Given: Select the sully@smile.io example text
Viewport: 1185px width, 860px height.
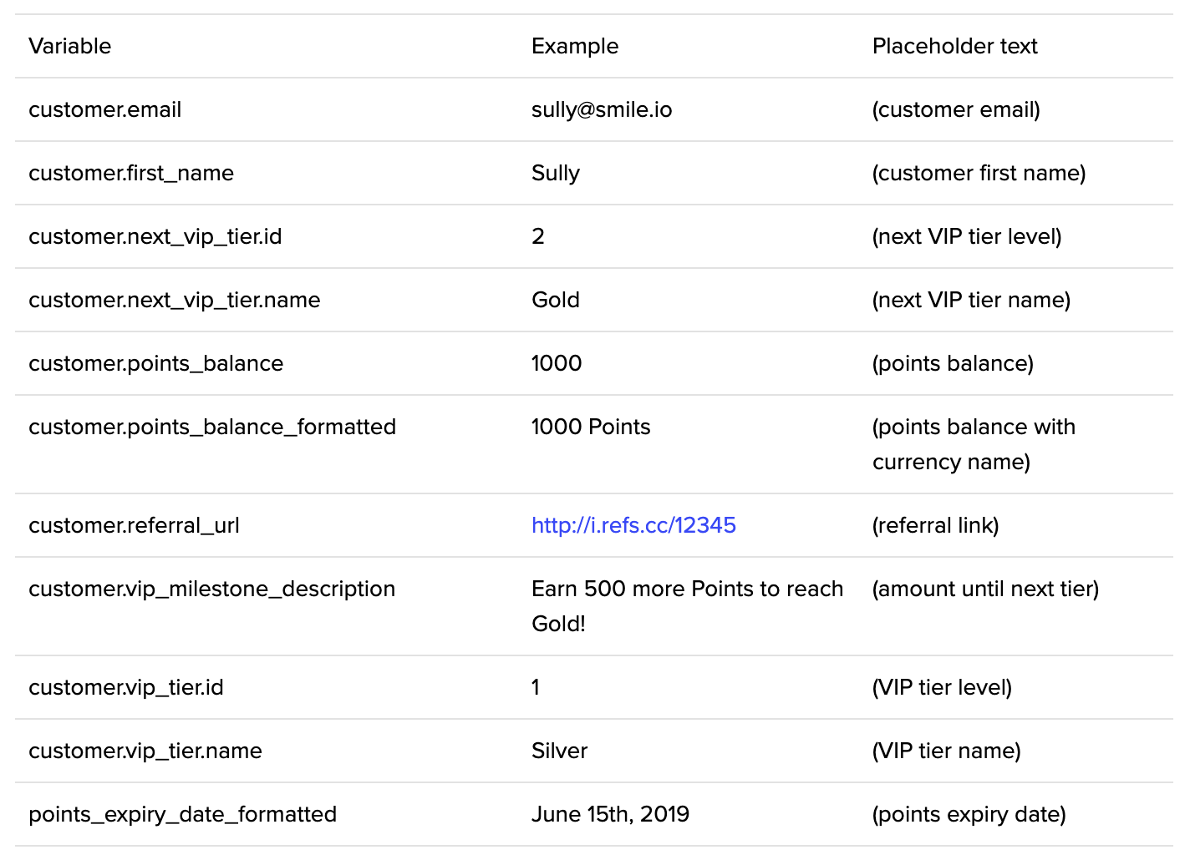Looking at the screenshot, I should click(602, 109).
